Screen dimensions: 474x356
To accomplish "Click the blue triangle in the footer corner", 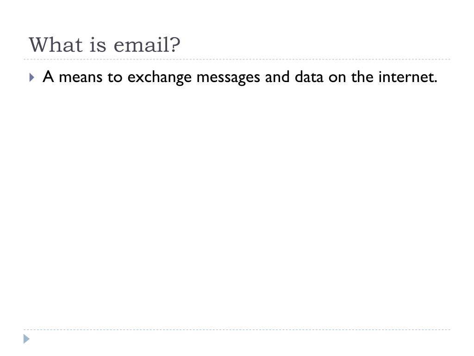I will (x=26, y=339).
